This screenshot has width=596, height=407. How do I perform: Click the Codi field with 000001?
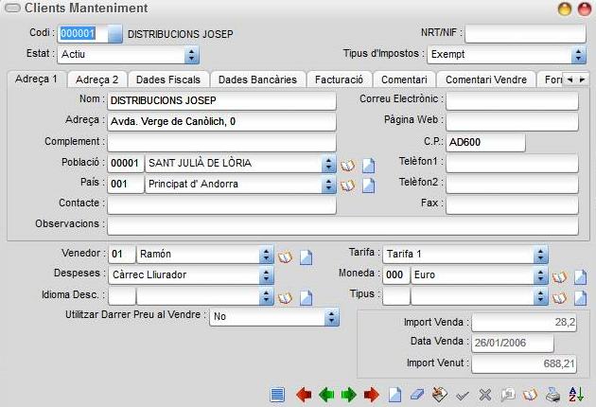83,34
